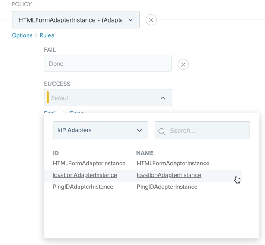265x245 pixels.
Task: Select iovationAdapterInstance in the ID column
Action: tap(85, 175)
